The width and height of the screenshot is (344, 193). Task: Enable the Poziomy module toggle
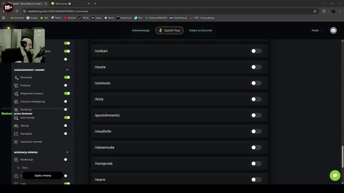(67, 86)
